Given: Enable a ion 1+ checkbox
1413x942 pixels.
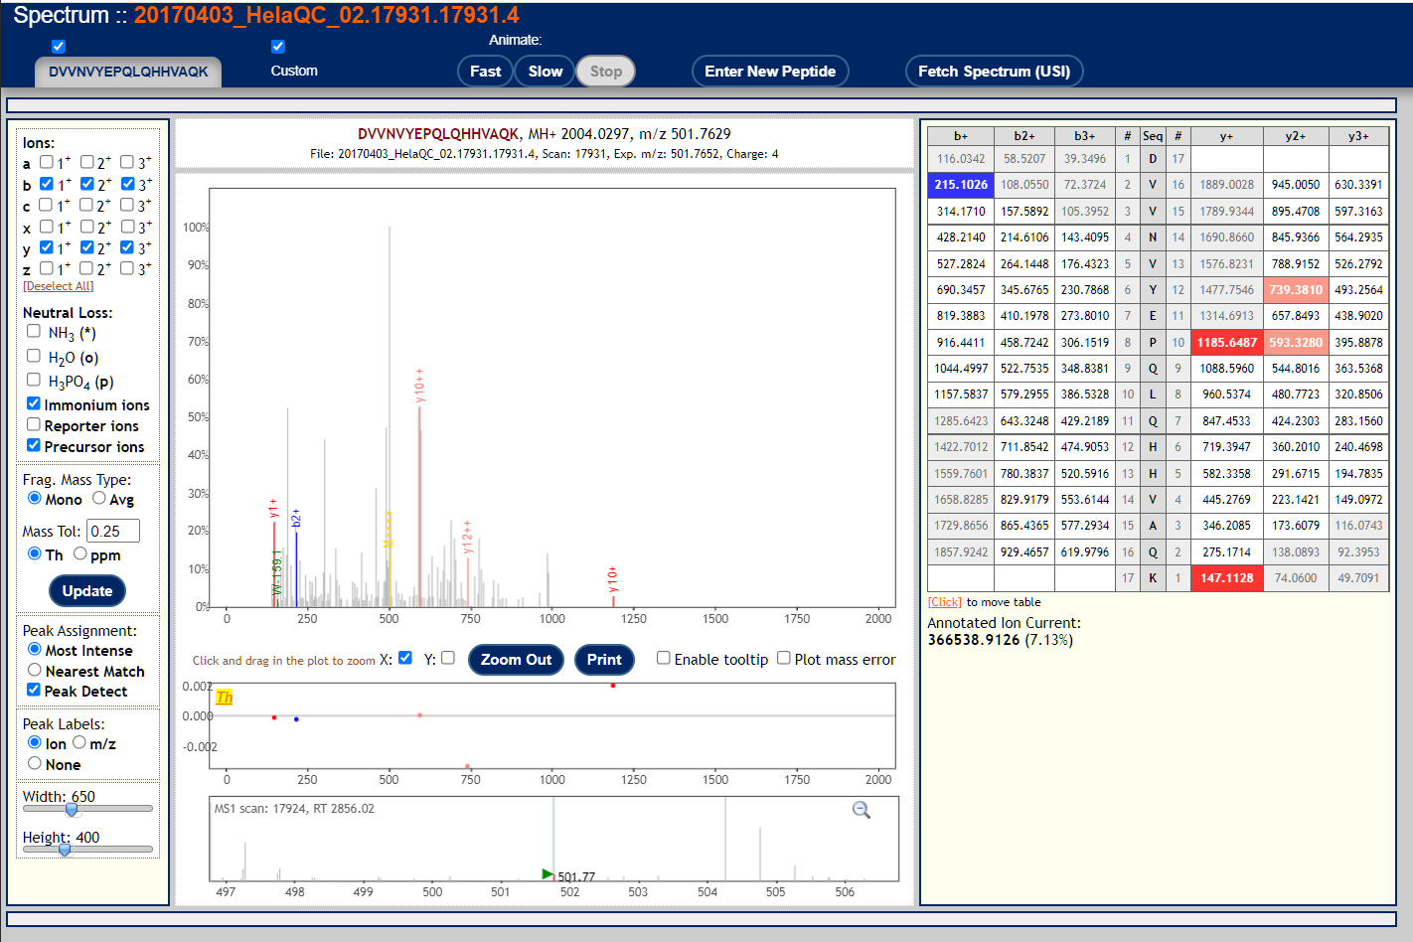Looking at the screenshot, I should point(47,162).
